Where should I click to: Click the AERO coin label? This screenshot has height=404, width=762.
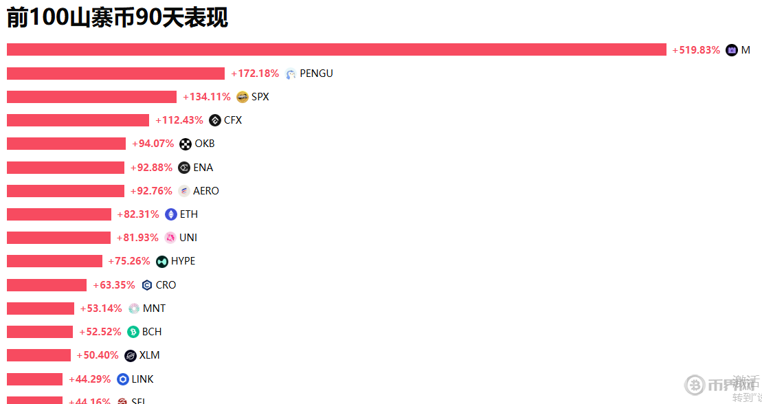[x=206, y=191]
